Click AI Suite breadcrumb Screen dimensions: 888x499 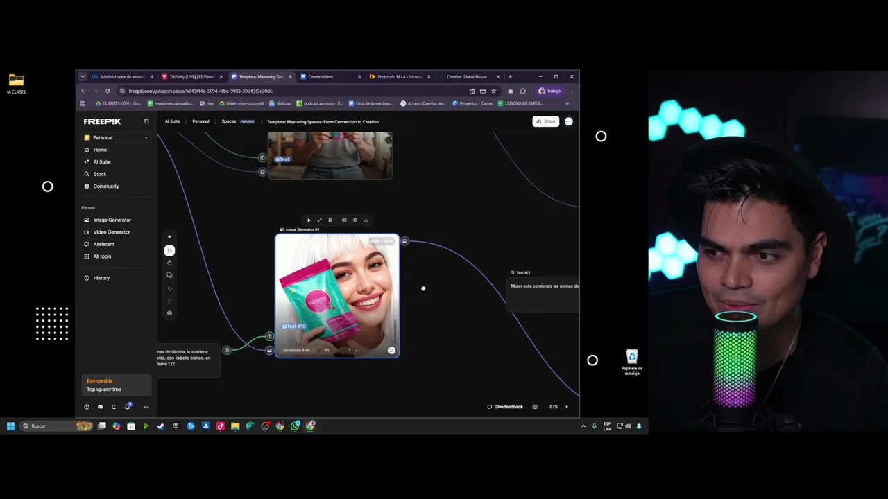pyautogui.click(x=172, y=121)
